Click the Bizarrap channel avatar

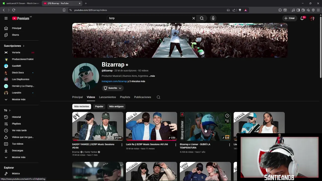click(x=86, y=76)
